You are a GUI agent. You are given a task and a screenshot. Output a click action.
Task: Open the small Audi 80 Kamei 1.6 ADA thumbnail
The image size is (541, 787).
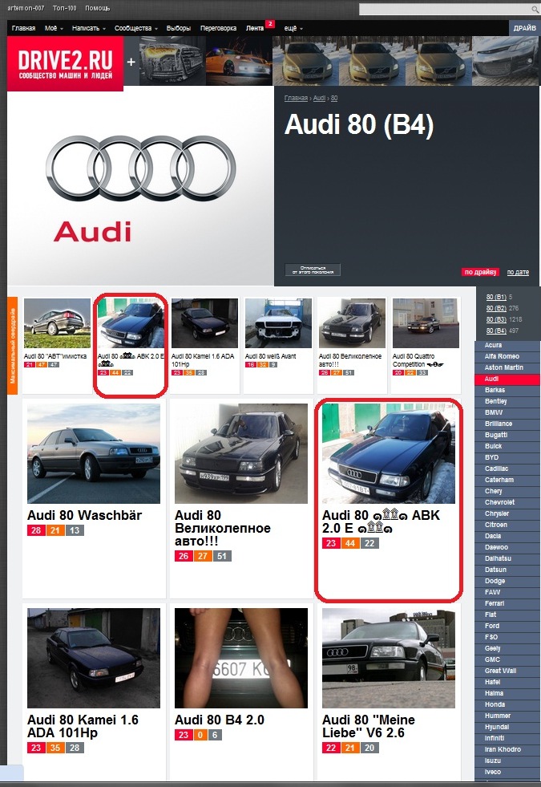pos(204,323)
